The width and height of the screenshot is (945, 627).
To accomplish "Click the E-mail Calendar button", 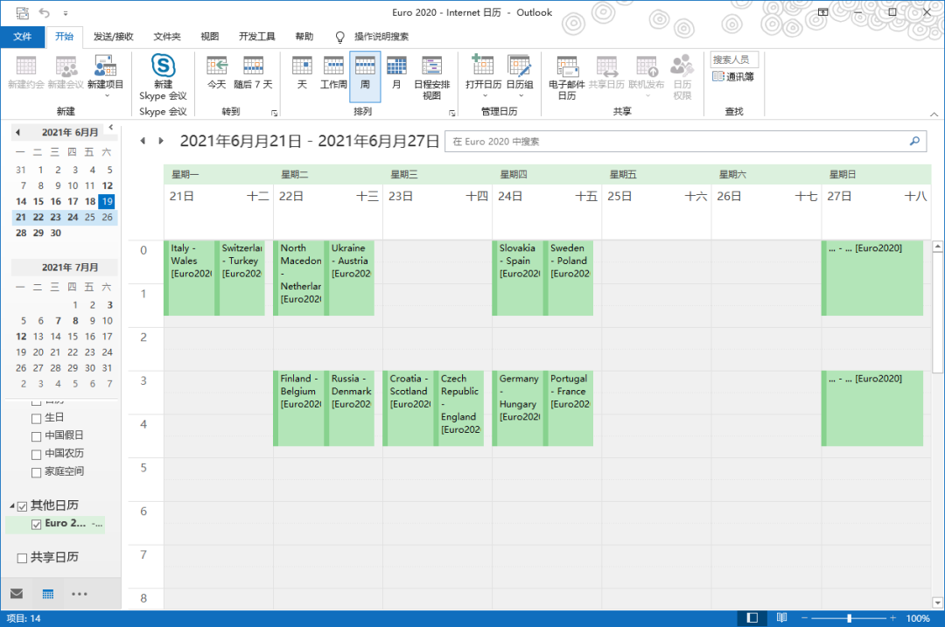I will 566,77.
